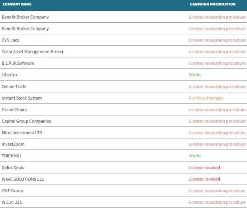Click the COMPANY NAME column header

click(x=17, y=4)
